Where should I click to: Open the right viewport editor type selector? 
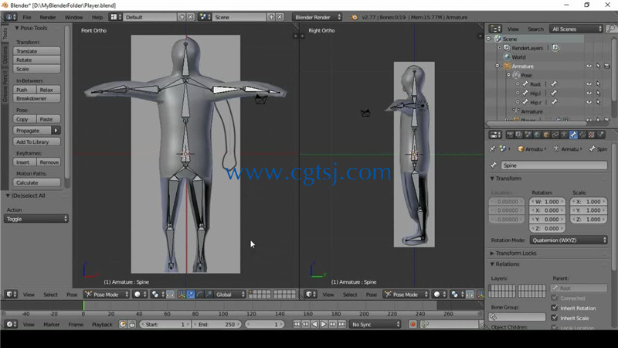tap(311, 295)
